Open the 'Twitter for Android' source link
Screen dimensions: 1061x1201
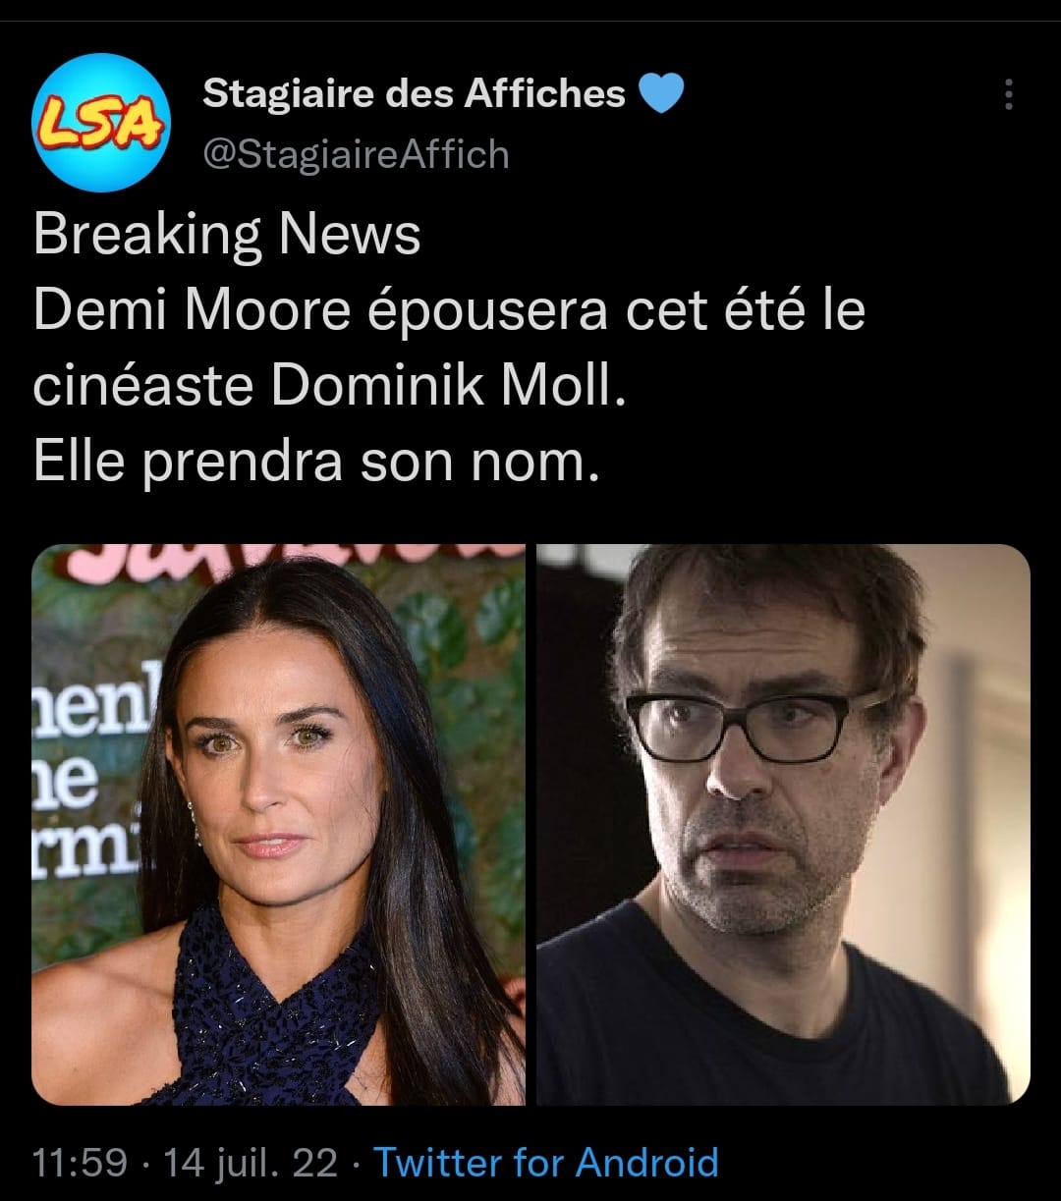point(546,1163)
